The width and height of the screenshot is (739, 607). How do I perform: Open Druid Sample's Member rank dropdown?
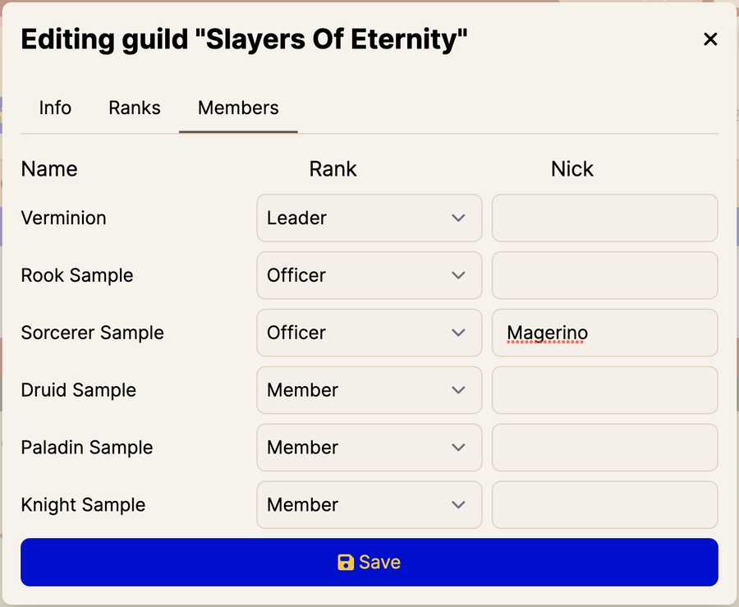tap(369, 390)
